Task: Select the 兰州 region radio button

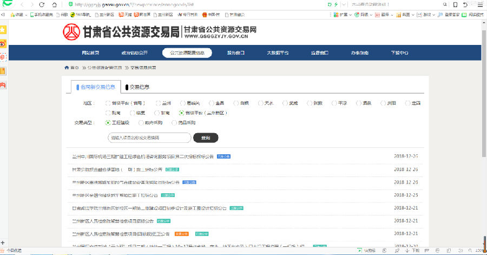Action: [158, 103]
